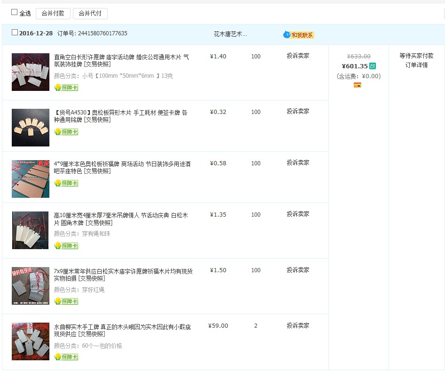
Task: Click the 等待买家付款 status text
Action: point(416,56)
